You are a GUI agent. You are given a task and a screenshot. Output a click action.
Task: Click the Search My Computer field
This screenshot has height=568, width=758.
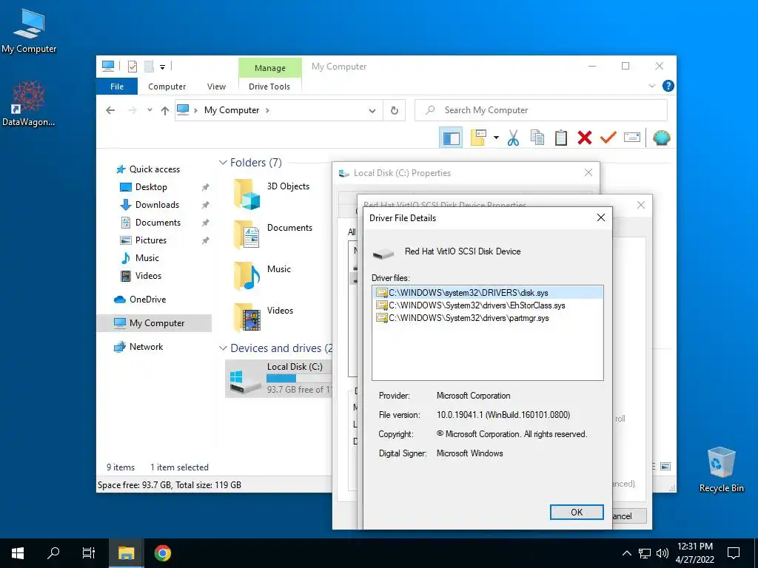pos(541,110)
